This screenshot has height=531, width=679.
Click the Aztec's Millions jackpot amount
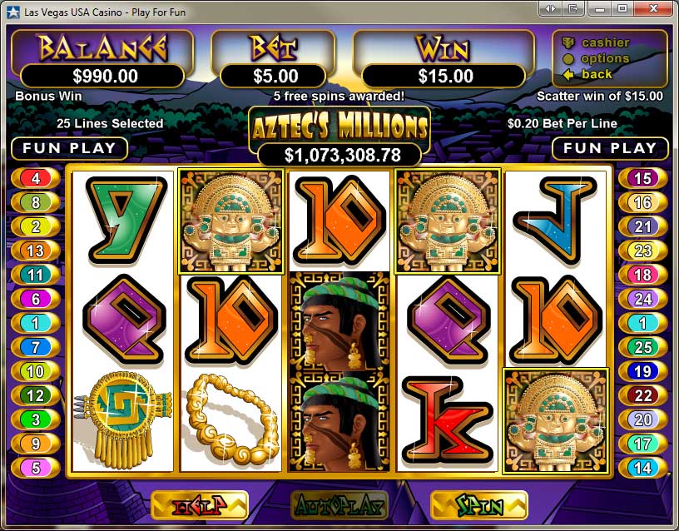pyautogui.click(x=340, y=155)
